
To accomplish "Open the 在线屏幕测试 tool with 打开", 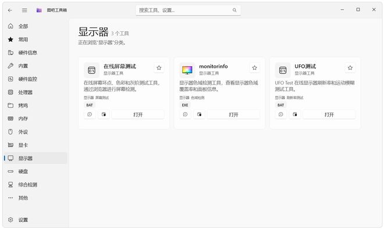I will click(138, 114).
